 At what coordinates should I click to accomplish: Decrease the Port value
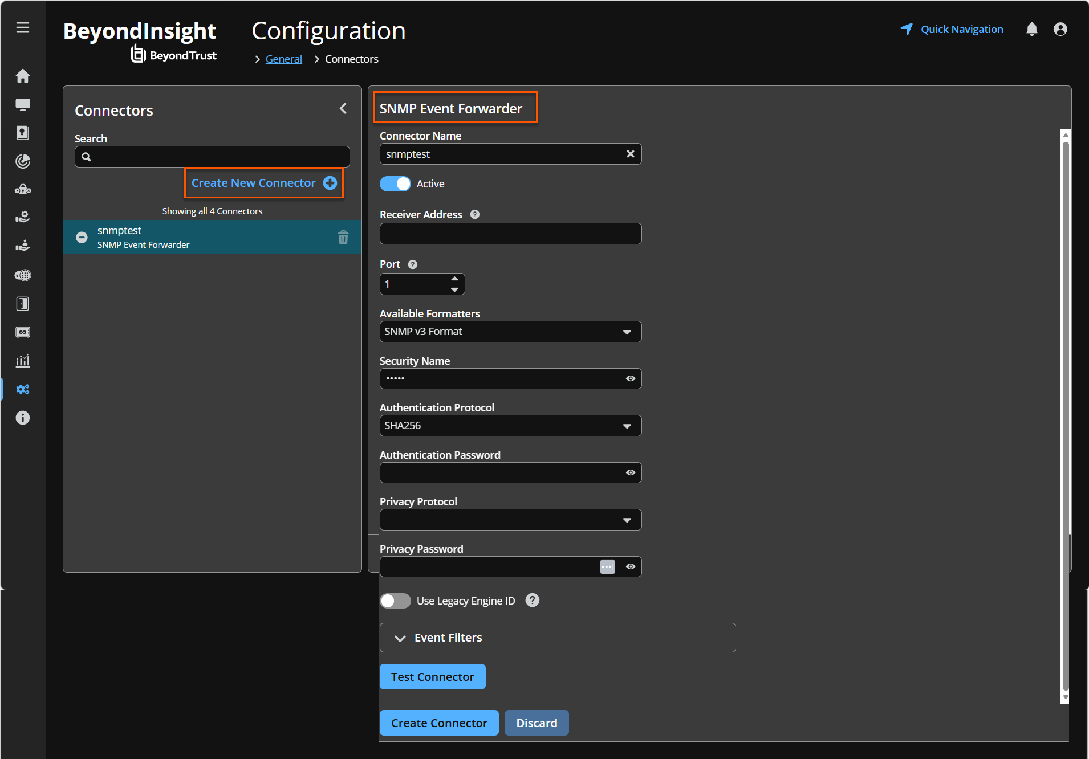[x=454, y=289]
